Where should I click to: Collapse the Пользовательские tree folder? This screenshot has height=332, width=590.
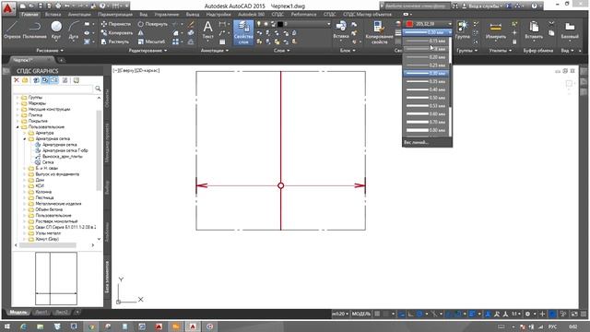[x=18, y=127]
